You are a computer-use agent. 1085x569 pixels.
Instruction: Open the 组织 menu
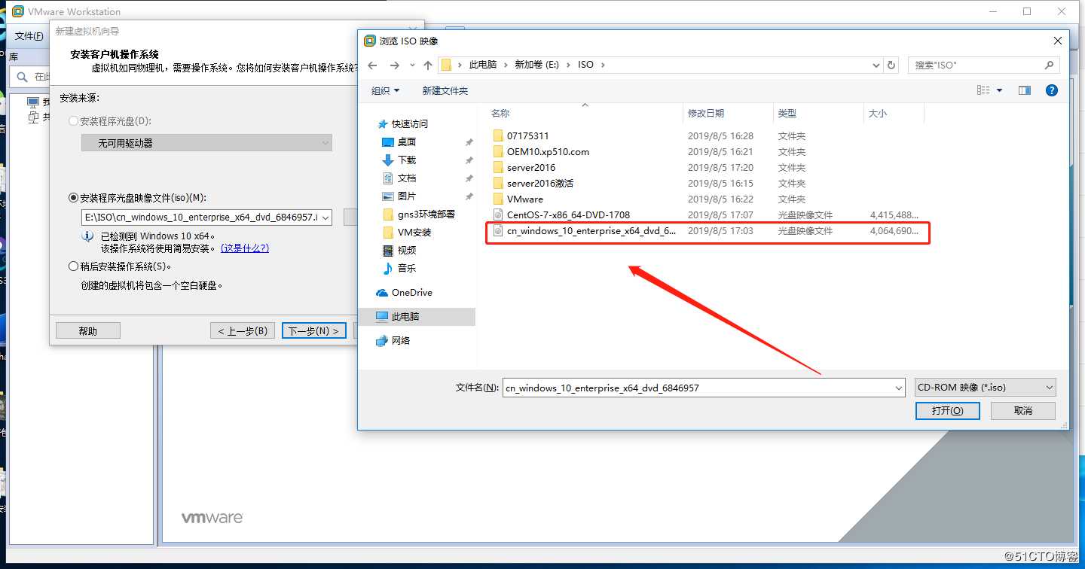tap(385, 90)
